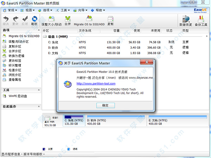211x158 pixels.
Task: Open the 帮助 (Help) menu
Action: [94, 11]
